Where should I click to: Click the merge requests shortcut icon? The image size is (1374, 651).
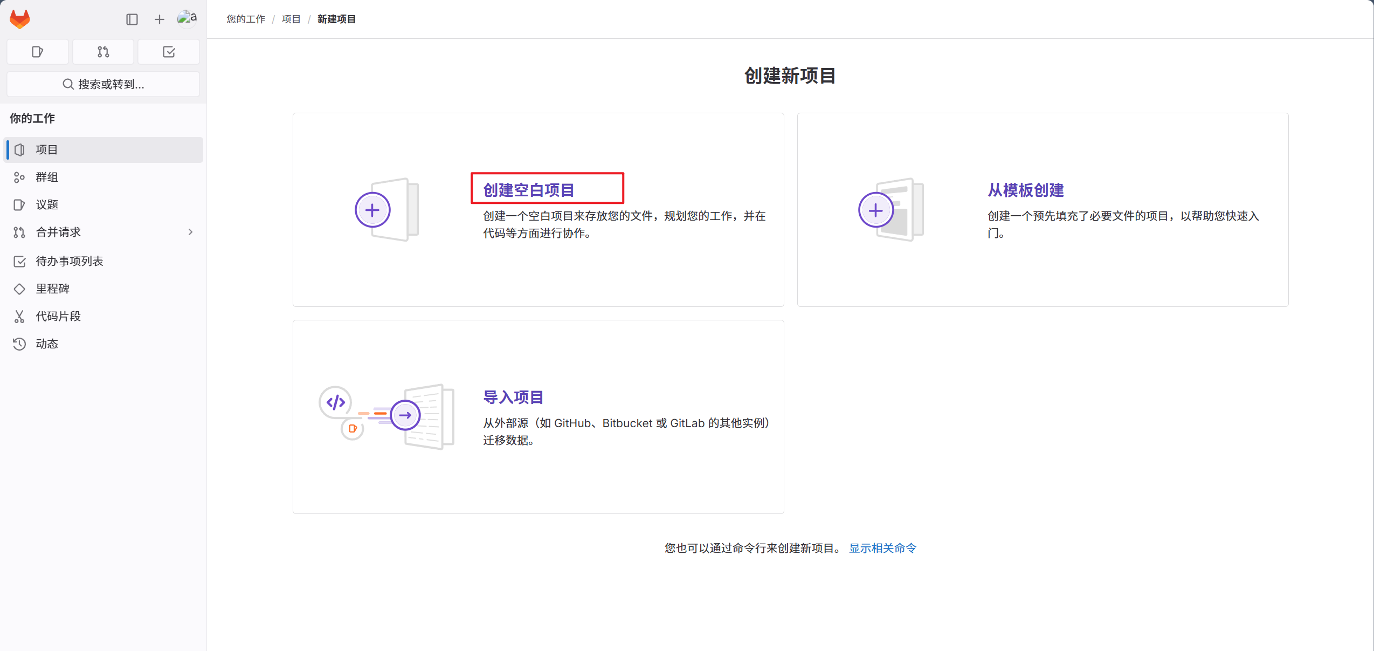tap(103, 52)
